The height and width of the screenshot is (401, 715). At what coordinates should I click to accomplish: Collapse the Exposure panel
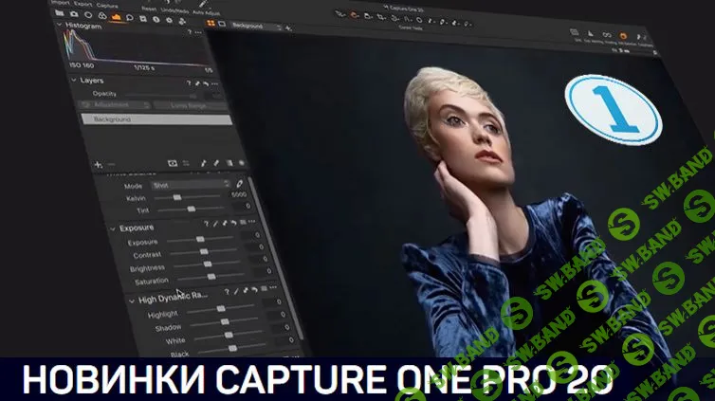(113, 228)
